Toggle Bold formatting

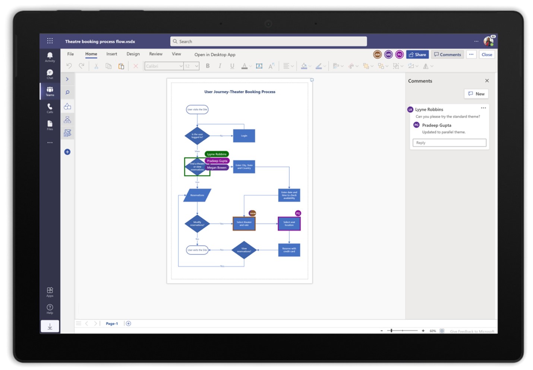[x=208, y=66]
